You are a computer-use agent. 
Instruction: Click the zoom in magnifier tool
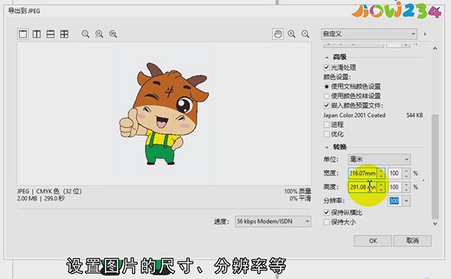[291, 34]
